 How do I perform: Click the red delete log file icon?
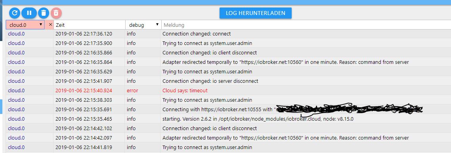pos(56,13)
